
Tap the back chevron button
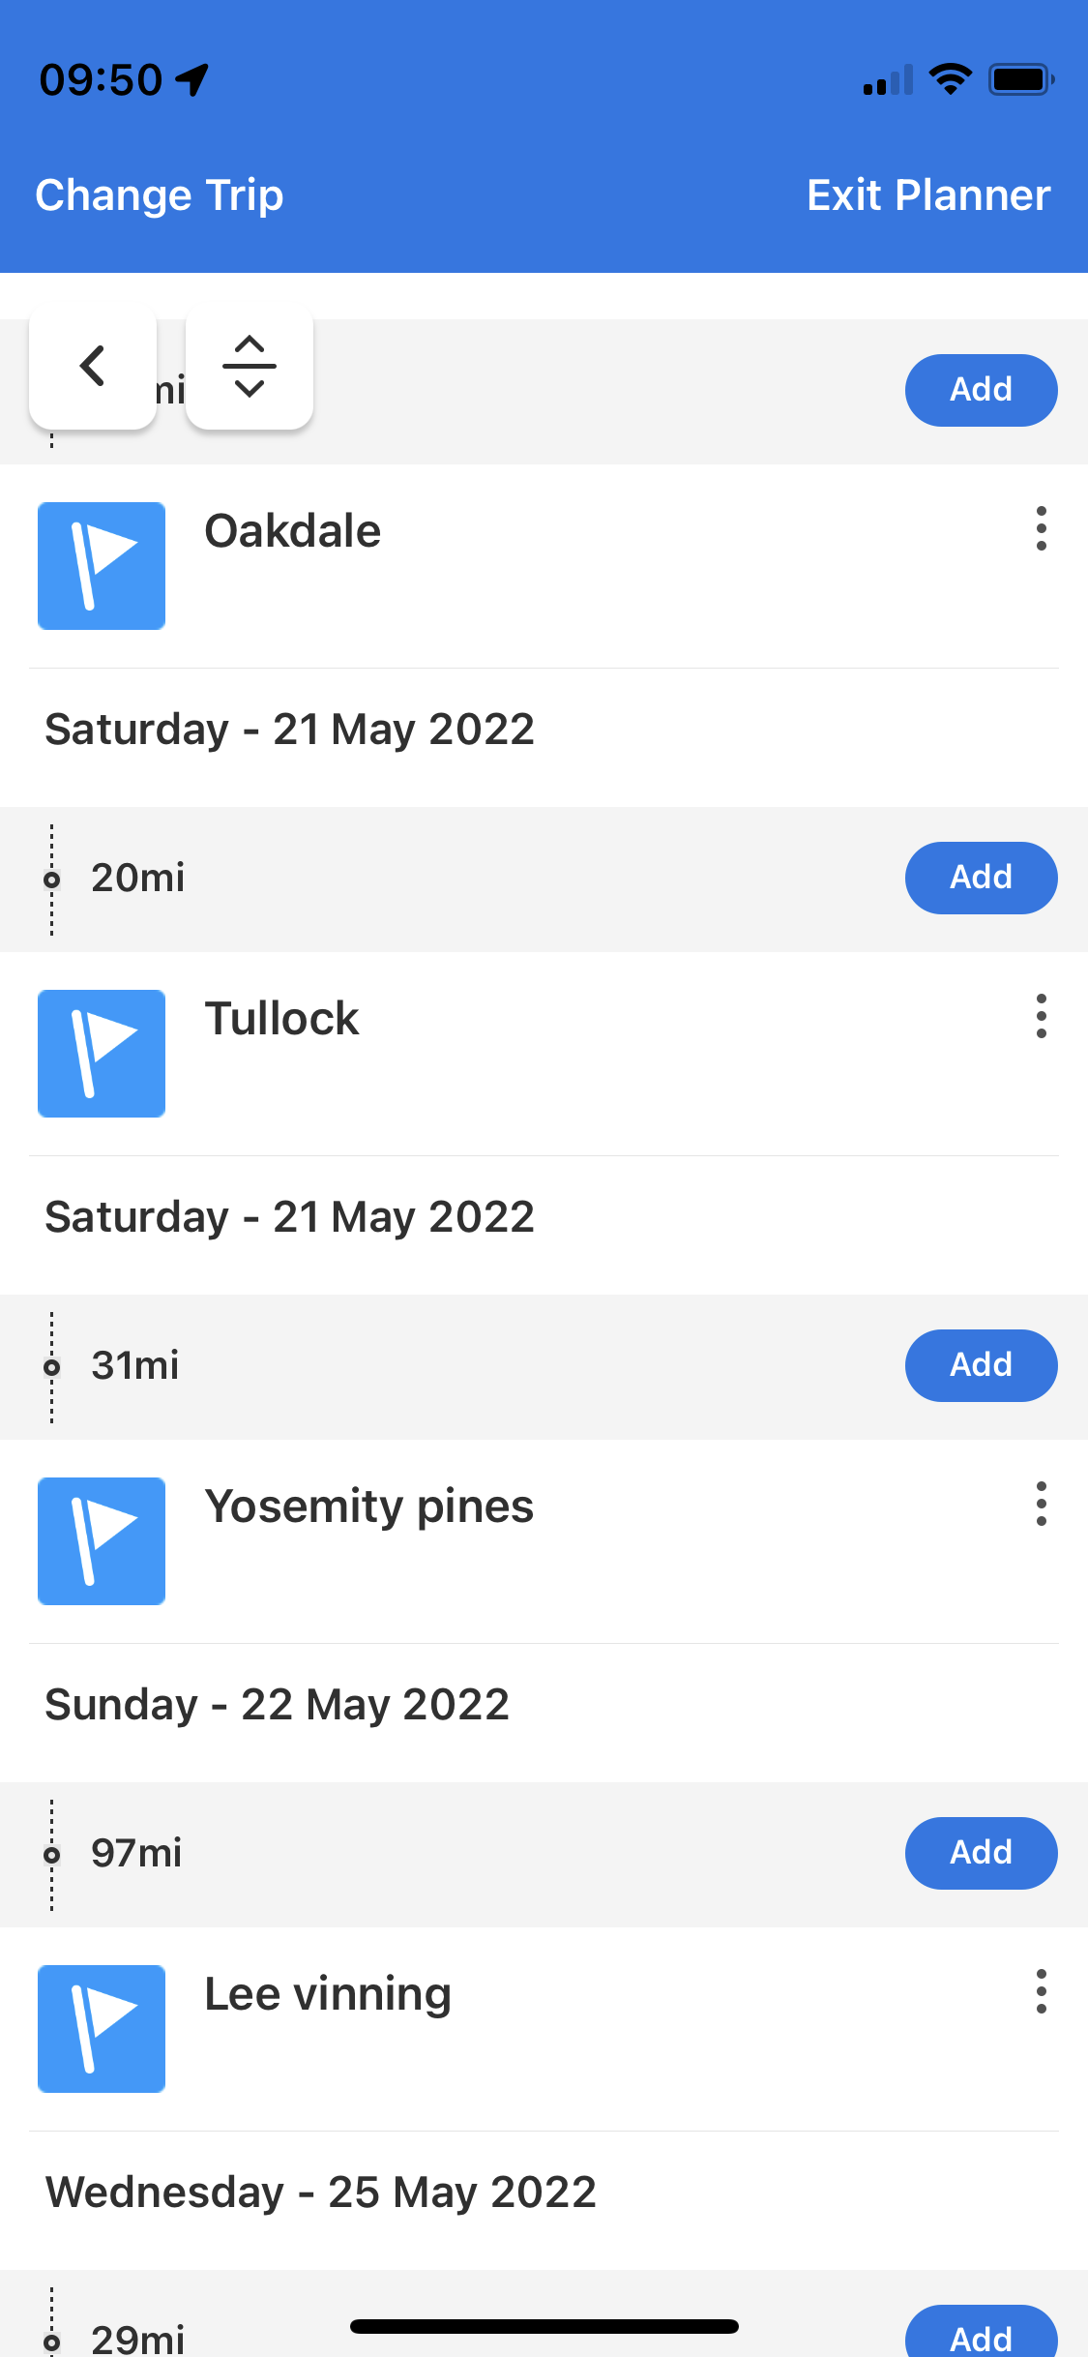[x=93, y=367]
